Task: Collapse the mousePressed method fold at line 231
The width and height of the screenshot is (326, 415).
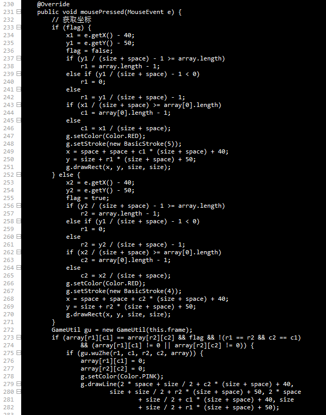Action: click(19, 12)
